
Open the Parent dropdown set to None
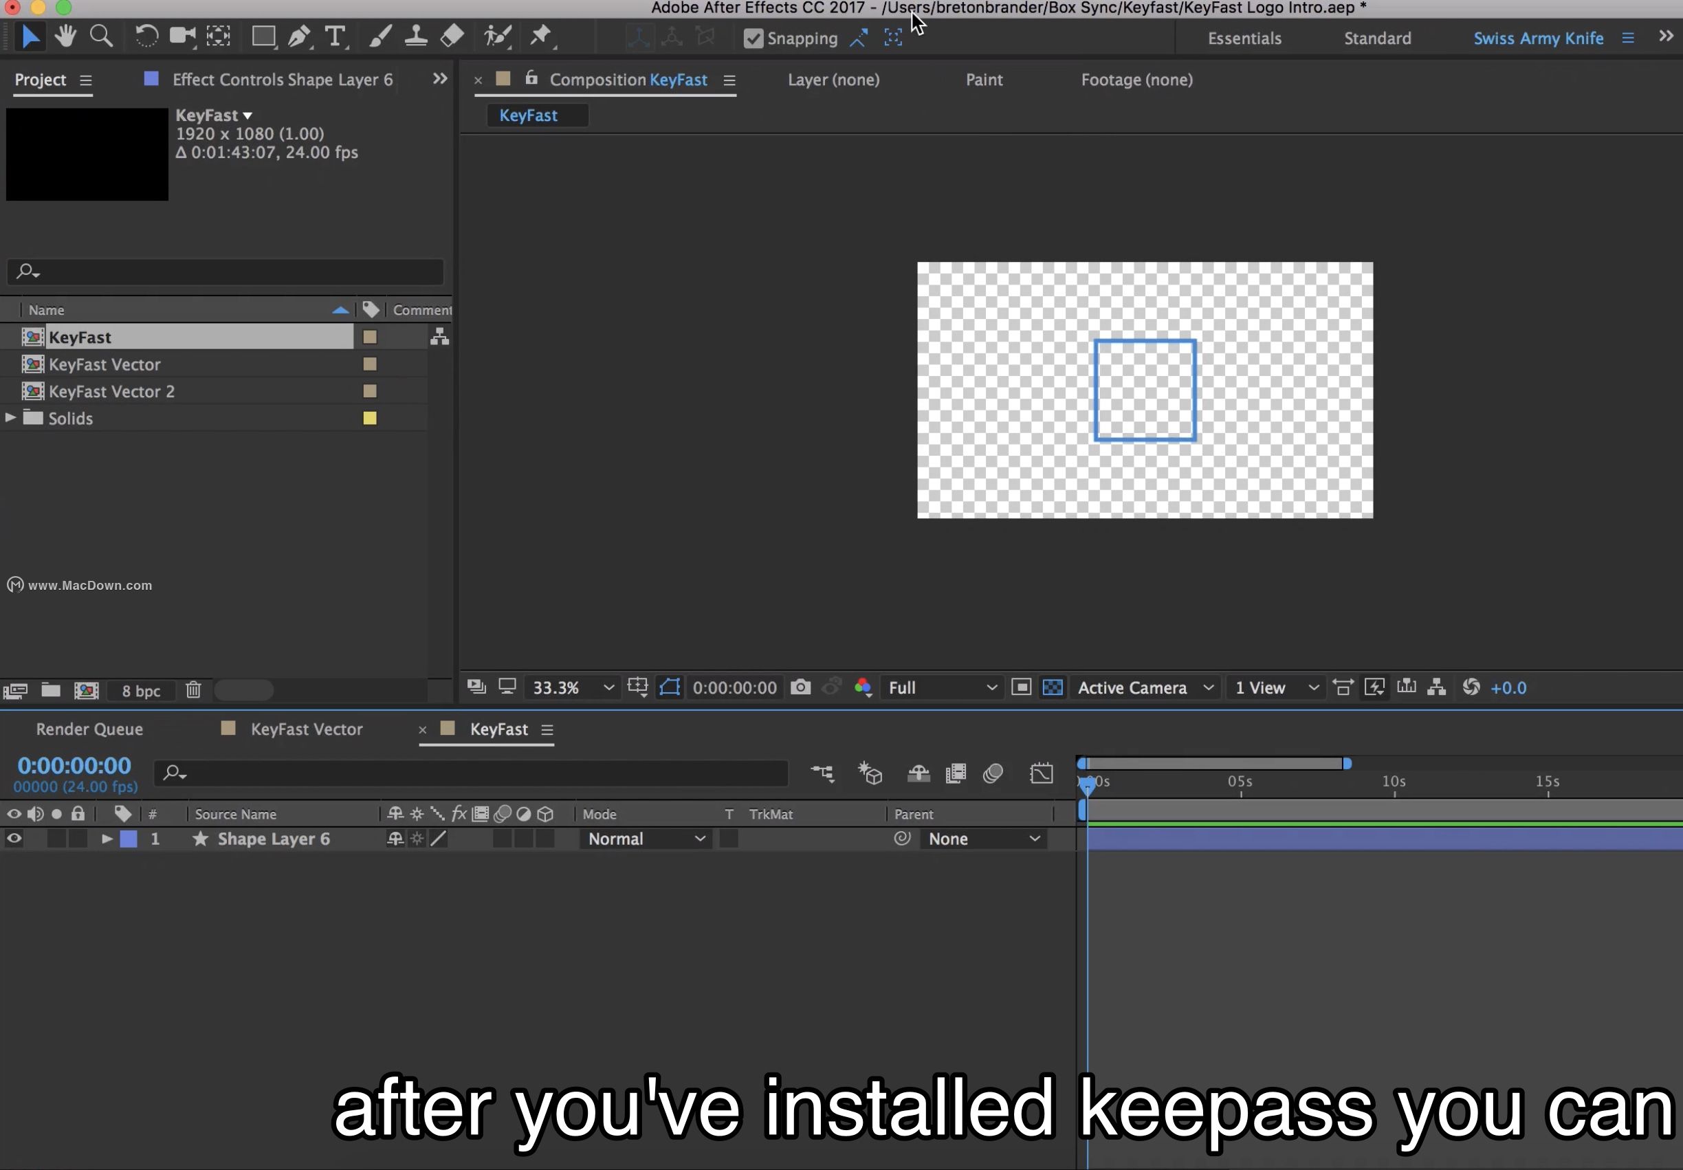(984, 839)
